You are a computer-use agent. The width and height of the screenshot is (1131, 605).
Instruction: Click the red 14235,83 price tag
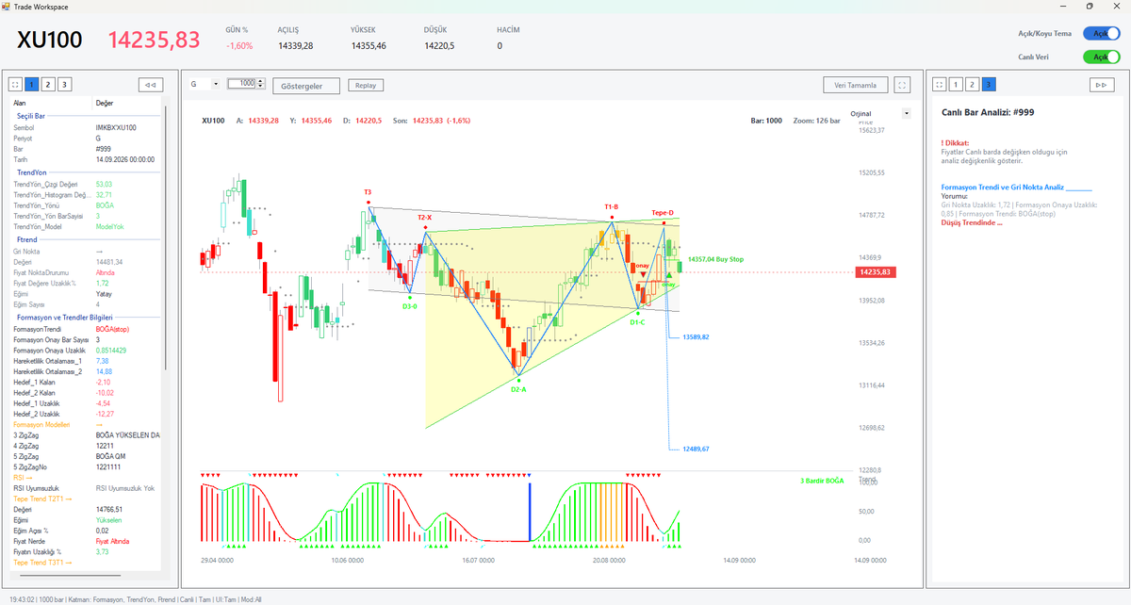[x=875, y=272]
